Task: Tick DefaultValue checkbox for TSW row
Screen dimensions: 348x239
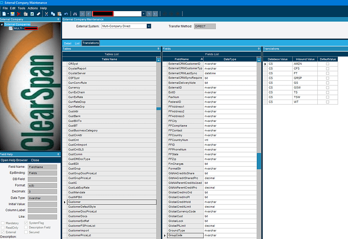Action: (327, 97)
